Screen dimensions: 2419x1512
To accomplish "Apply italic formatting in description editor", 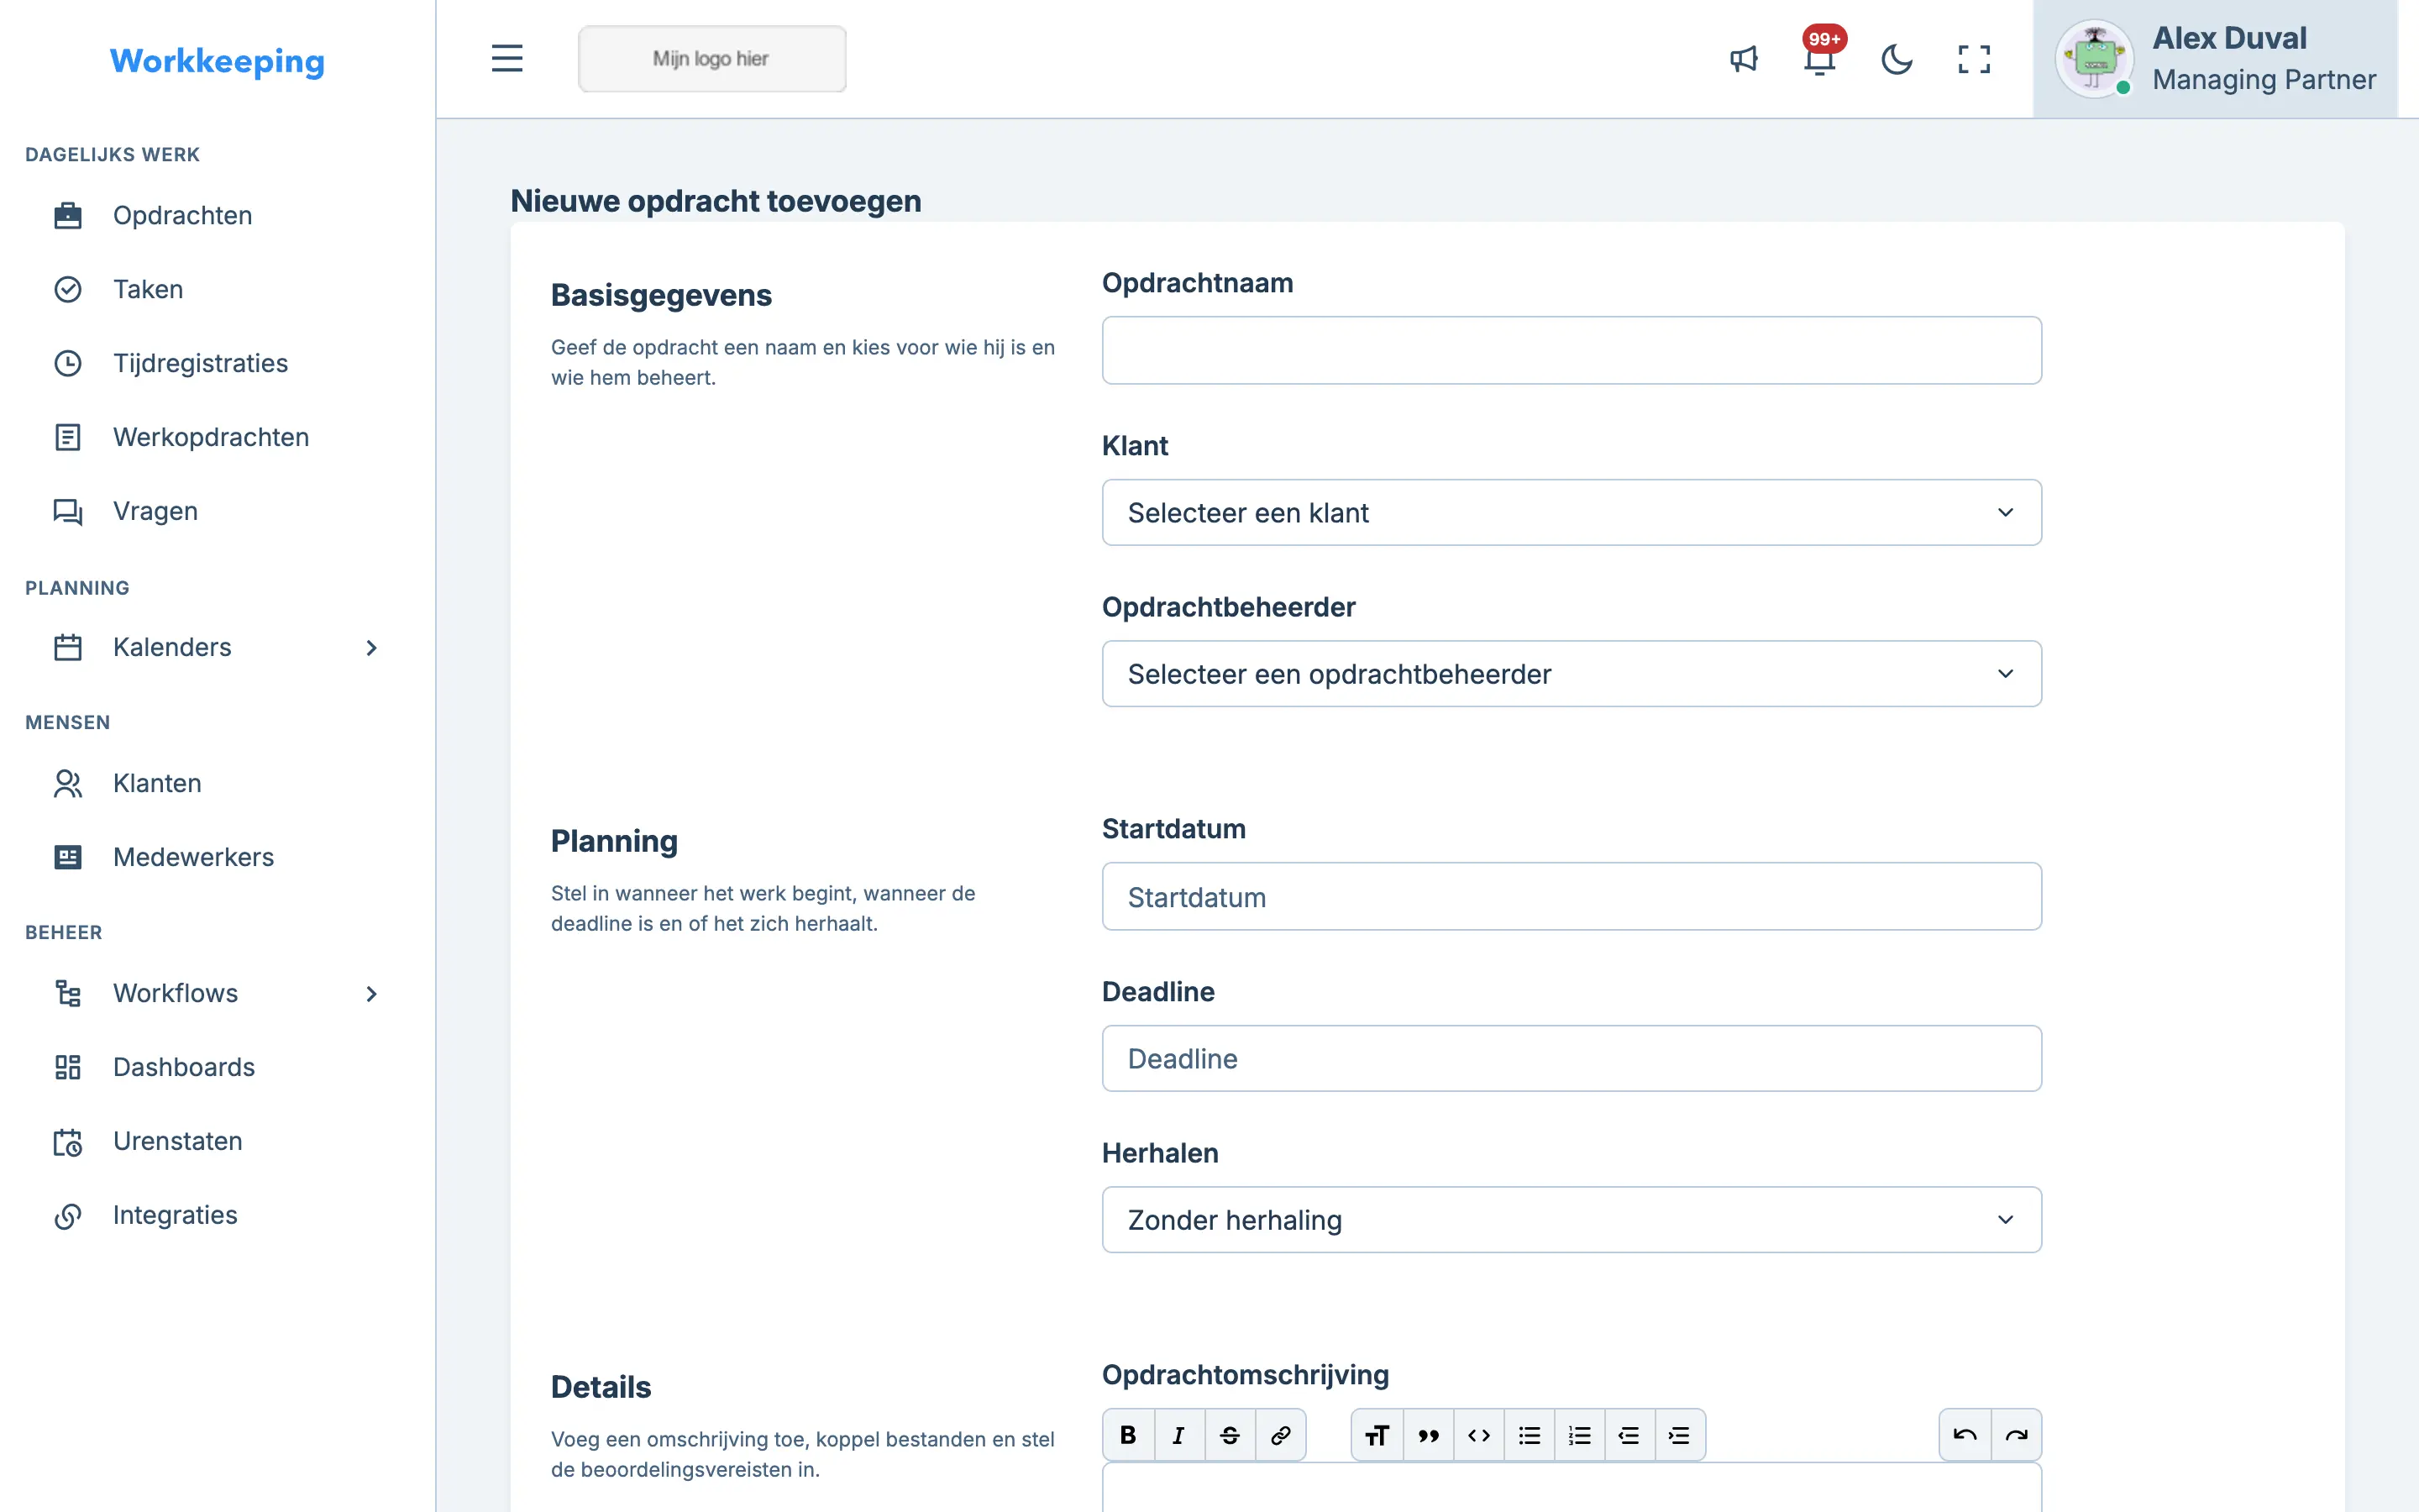I will pos(1179,1435).
